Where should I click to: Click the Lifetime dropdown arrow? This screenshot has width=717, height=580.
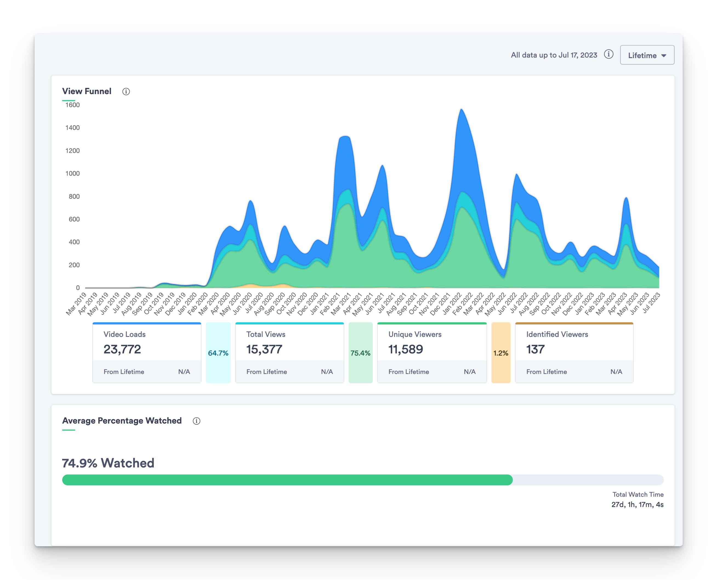pyautogui.click(x=664, y=56)
